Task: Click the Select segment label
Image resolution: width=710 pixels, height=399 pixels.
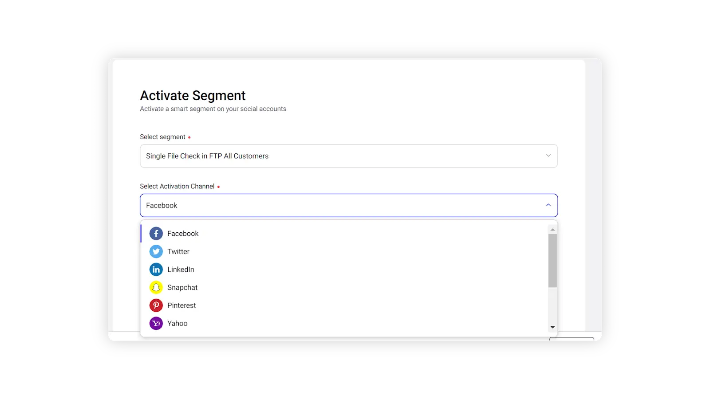Action: click(x=162, y=137)
